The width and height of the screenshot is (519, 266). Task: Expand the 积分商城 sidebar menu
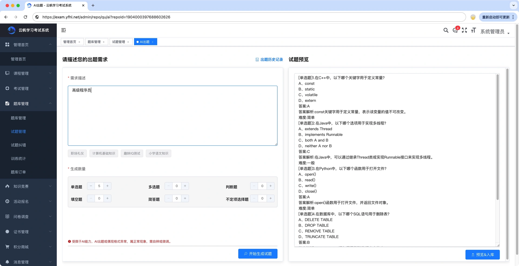click(x=28, y=247)
